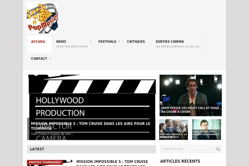249x166 pixels.
Task: Open the Festivals menu item
Action: 107,41
